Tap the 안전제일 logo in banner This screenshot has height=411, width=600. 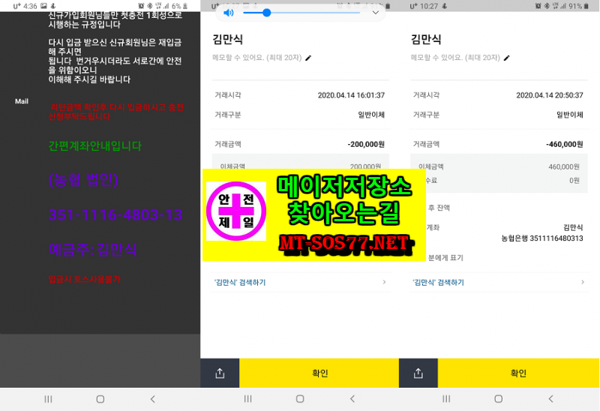[236, 211]
